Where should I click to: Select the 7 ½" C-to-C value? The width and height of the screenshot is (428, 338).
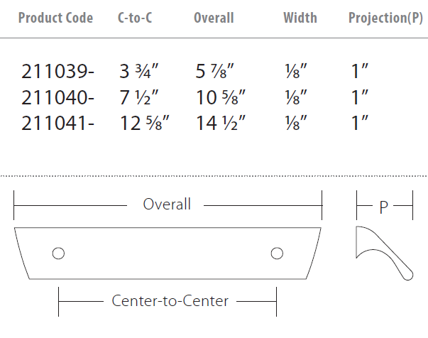[x=140, y=97]
